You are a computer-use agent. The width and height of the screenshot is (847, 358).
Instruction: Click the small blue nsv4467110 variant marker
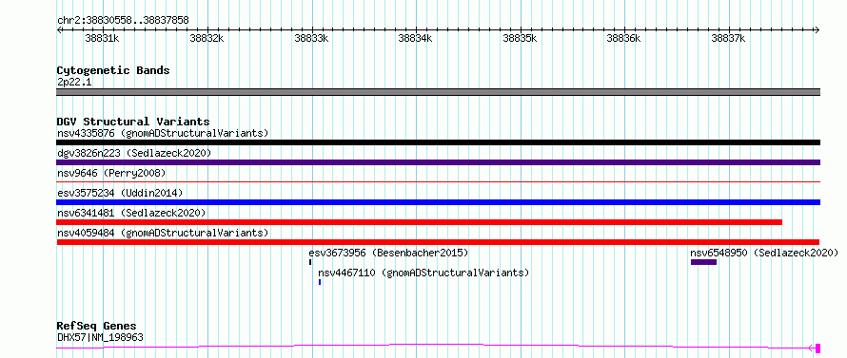pos(320,282)
